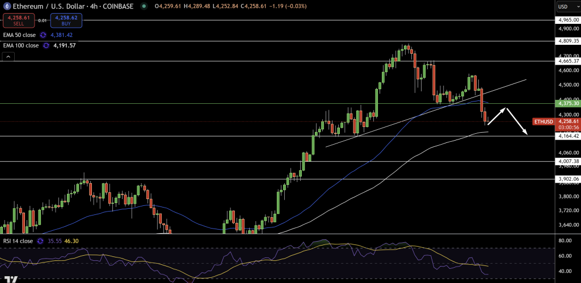Collapse the indicator legend with the chevron
Image resolution: width=581 pixels, height=283 pixels.
tap(8, 57)
